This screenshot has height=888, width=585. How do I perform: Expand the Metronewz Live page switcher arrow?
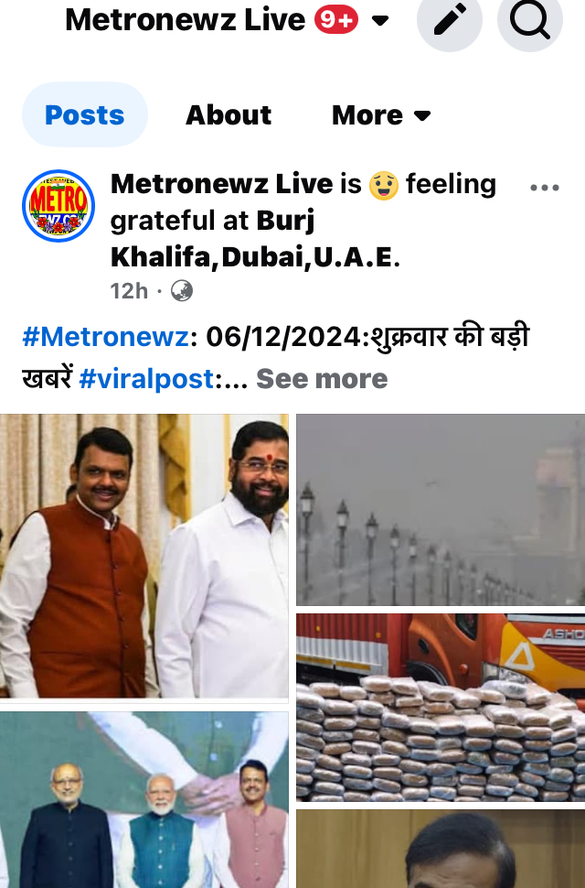click(380, 21)
